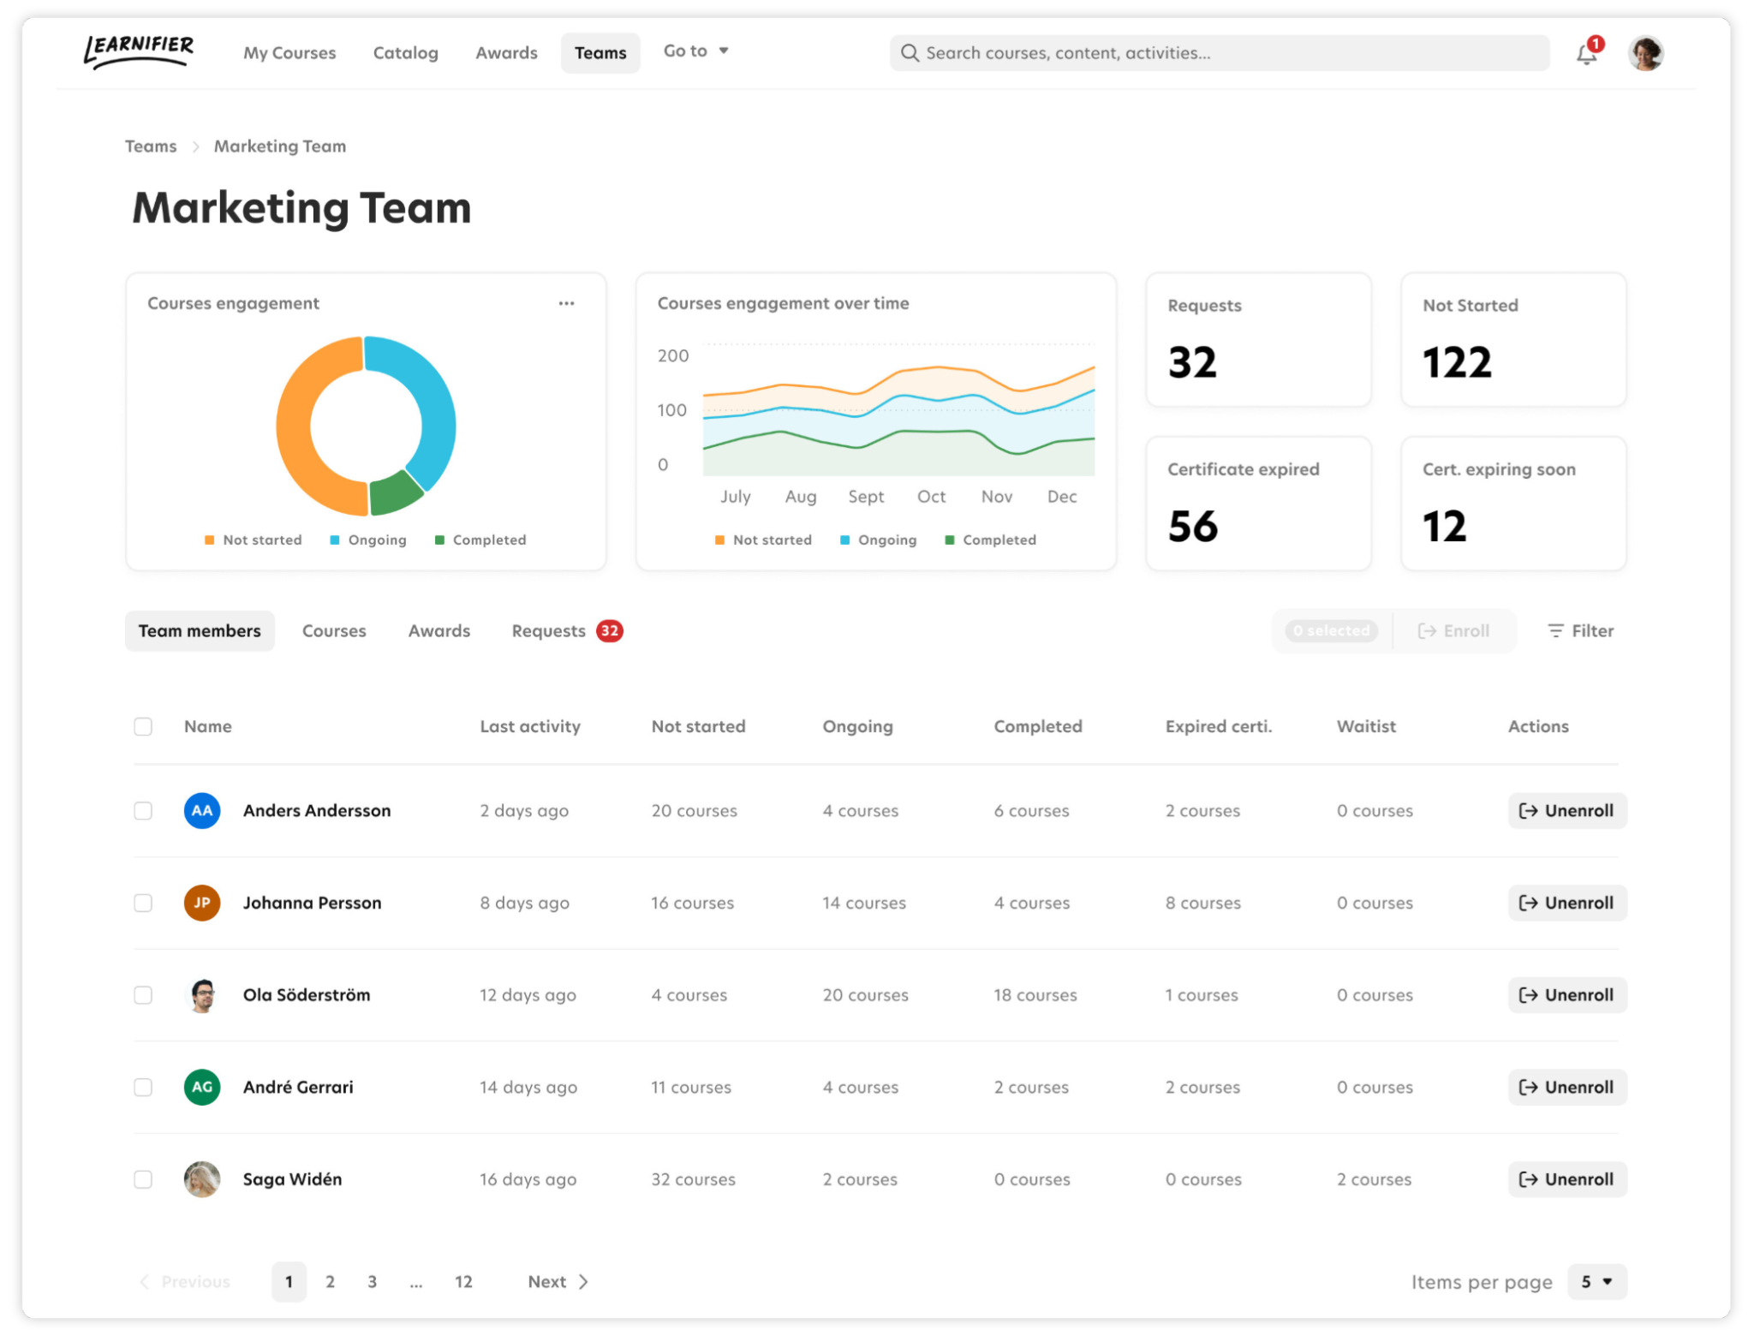The height and width of the screenshot is (1336, 1754).
Task: Click Johanna Persson's JP avatar
Action: (x=202, y=903)
